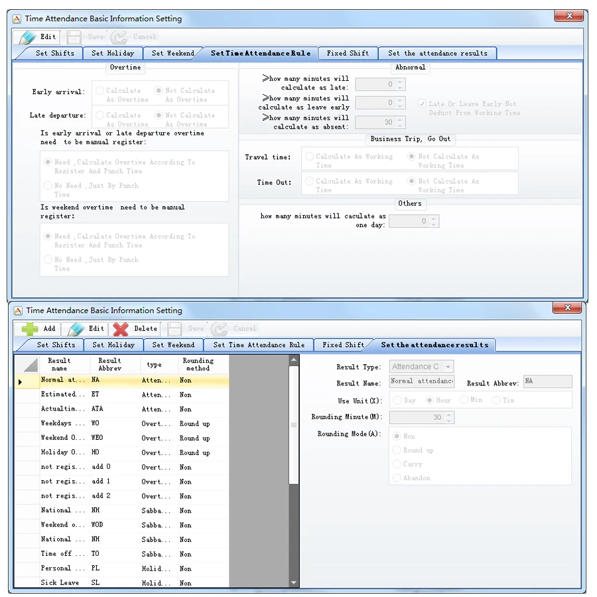Click the Edit pencil icon in top window
The height and width of the screenshot is (597, 597).
pyautogui.click(x=28, y=37)
